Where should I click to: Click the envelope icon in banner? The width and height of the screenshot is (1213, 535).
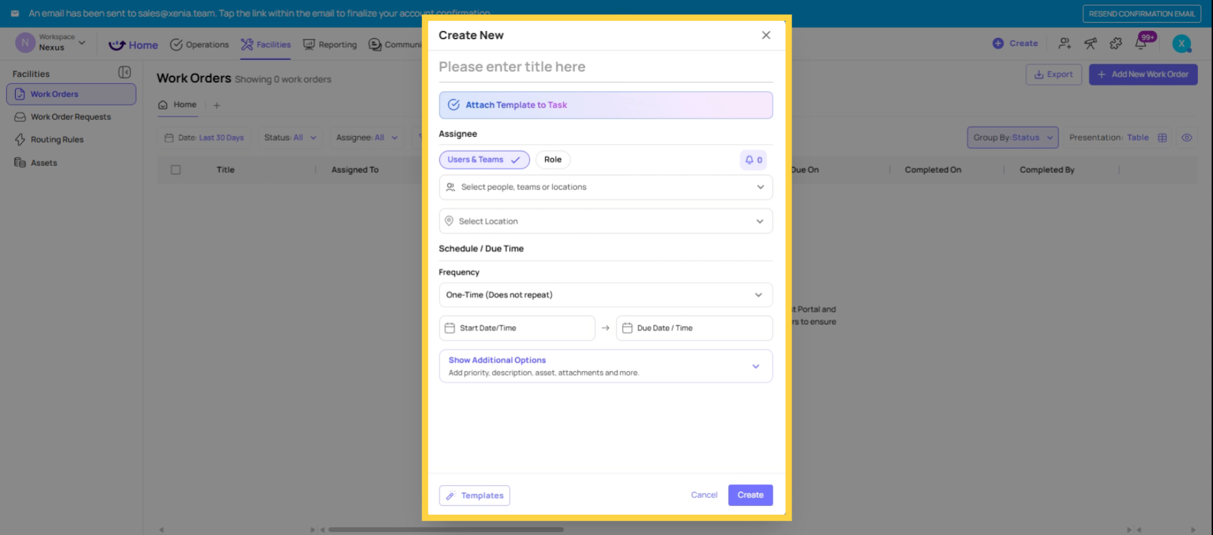(x=15, y=13)
